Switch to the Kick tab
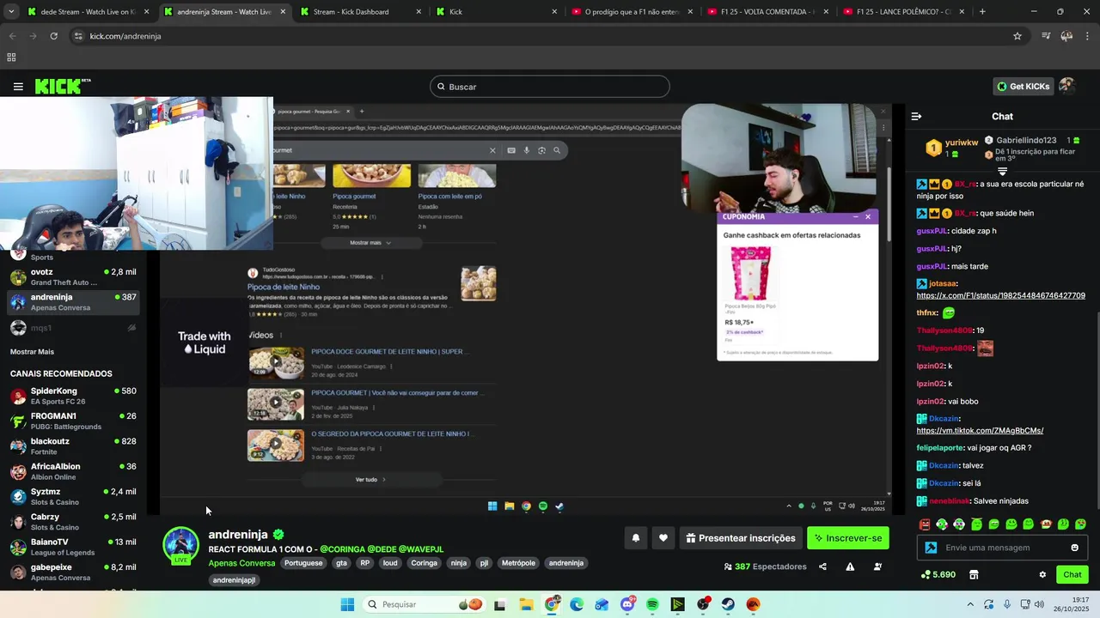 click(x=496, y=12)
